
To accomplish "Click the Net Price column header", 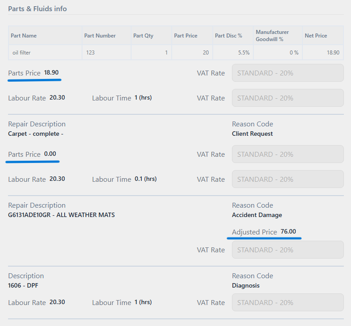I will point(315,36).
